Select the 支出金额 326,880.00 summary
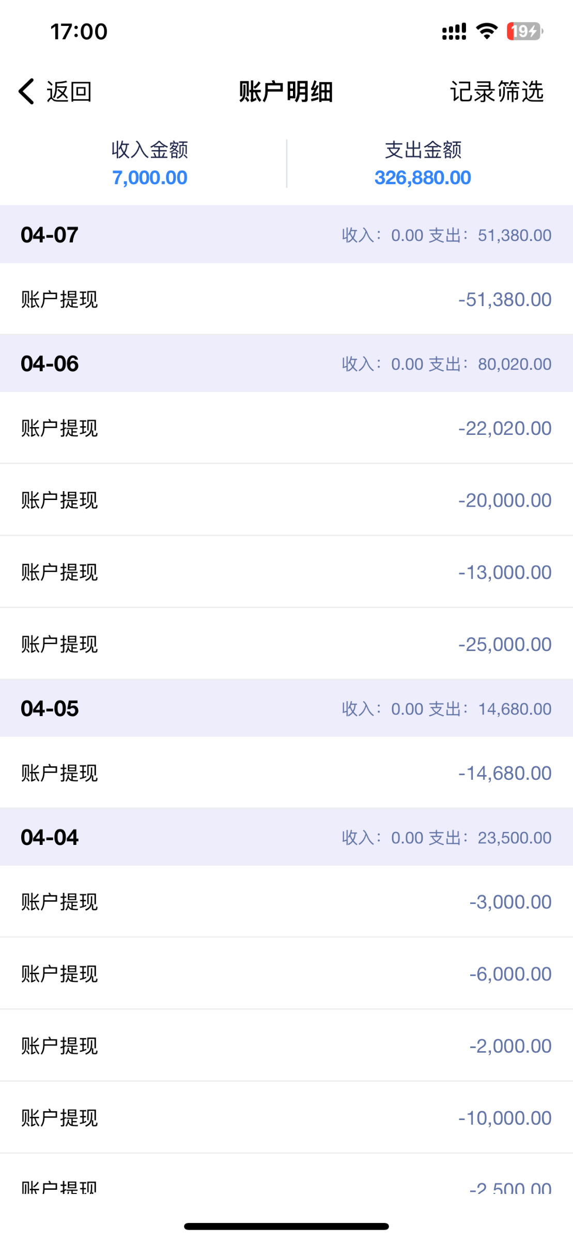This screenshot has width=573, height=1241. point(423,163)
